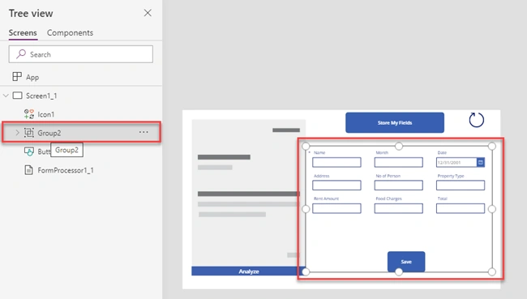527x299 pixels.
Task: Close the Tree view panel
Action: click(x=148, y=13)
